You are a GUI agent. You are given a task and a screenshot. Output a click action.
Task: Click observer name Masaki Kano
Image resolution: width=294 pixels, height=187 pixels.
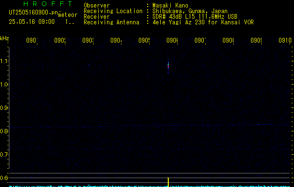170,6
